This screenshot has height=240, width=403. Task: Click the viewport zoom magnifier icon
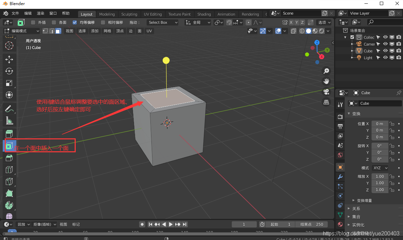pos(326,71)
